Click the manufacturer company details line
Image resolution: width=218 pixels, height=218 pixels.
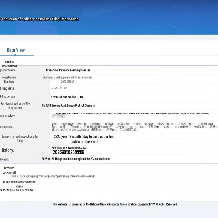[x=132, y=114]
